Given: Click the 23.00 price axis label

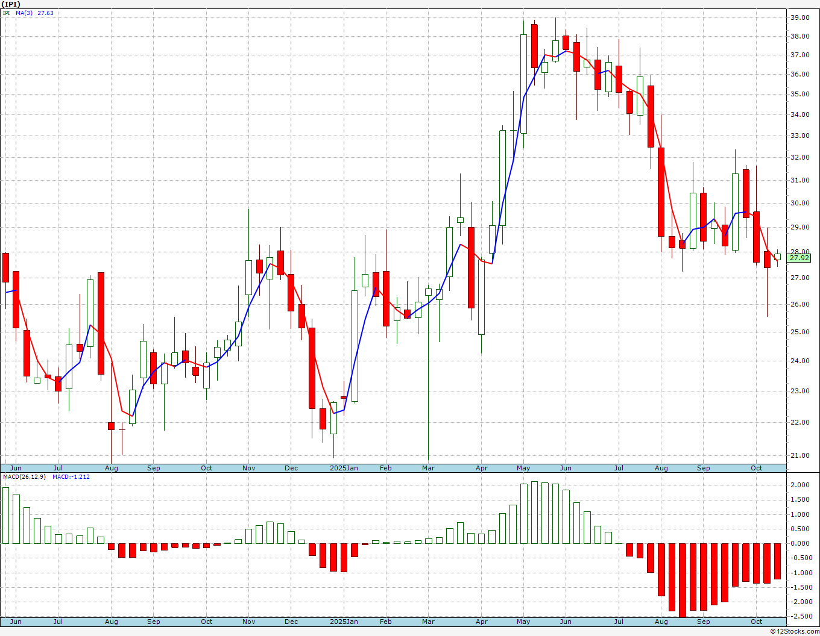Looking at the screenshot, I should click(x=799, y=391).
